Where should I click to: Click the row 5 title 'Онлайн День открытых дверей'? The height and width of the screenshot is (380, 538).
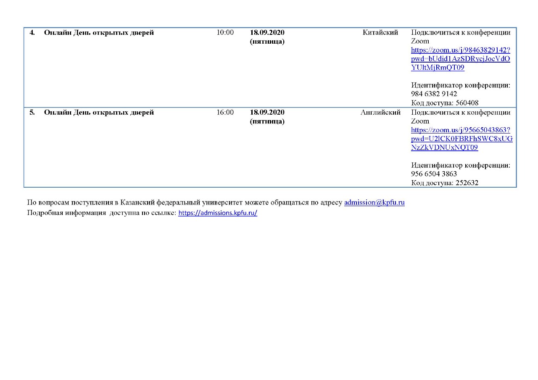coord(99,113)
